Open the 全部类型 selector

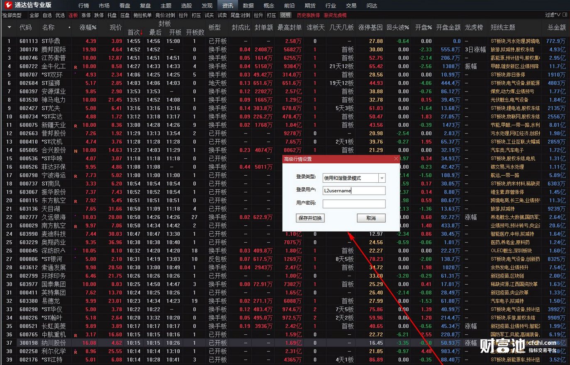tap(12, 15)
